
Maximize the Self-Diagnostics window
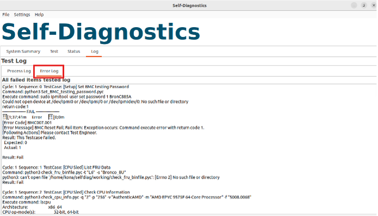pyautogui.click(x=364, y=5)
